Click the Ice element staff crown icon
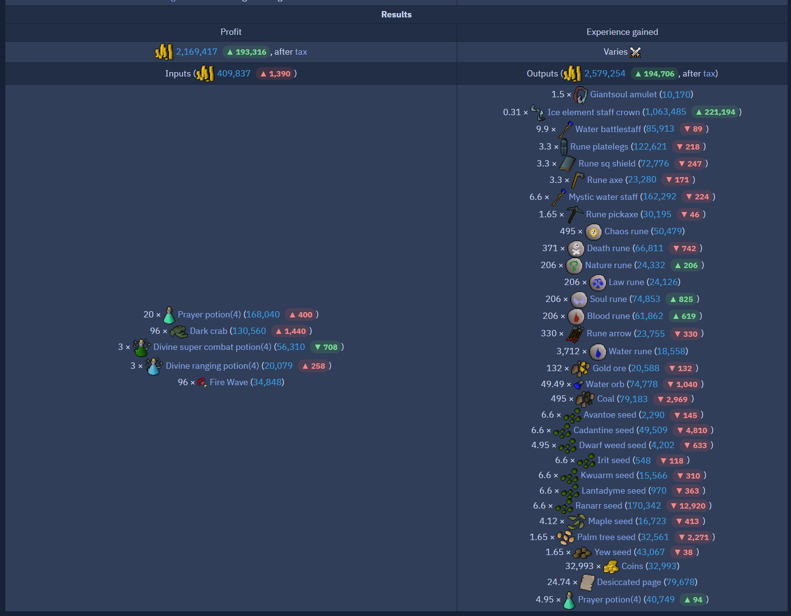The image size is (791, 616). [537, 112]
